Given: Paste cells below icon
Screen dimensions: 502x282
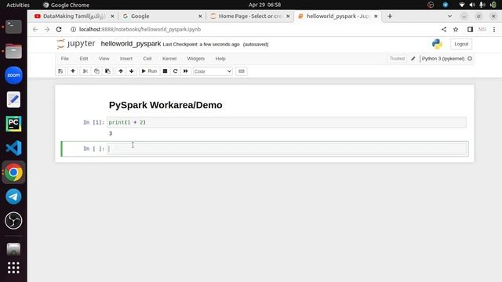Looking at the screenshot, I should click(x=108, y=71).
